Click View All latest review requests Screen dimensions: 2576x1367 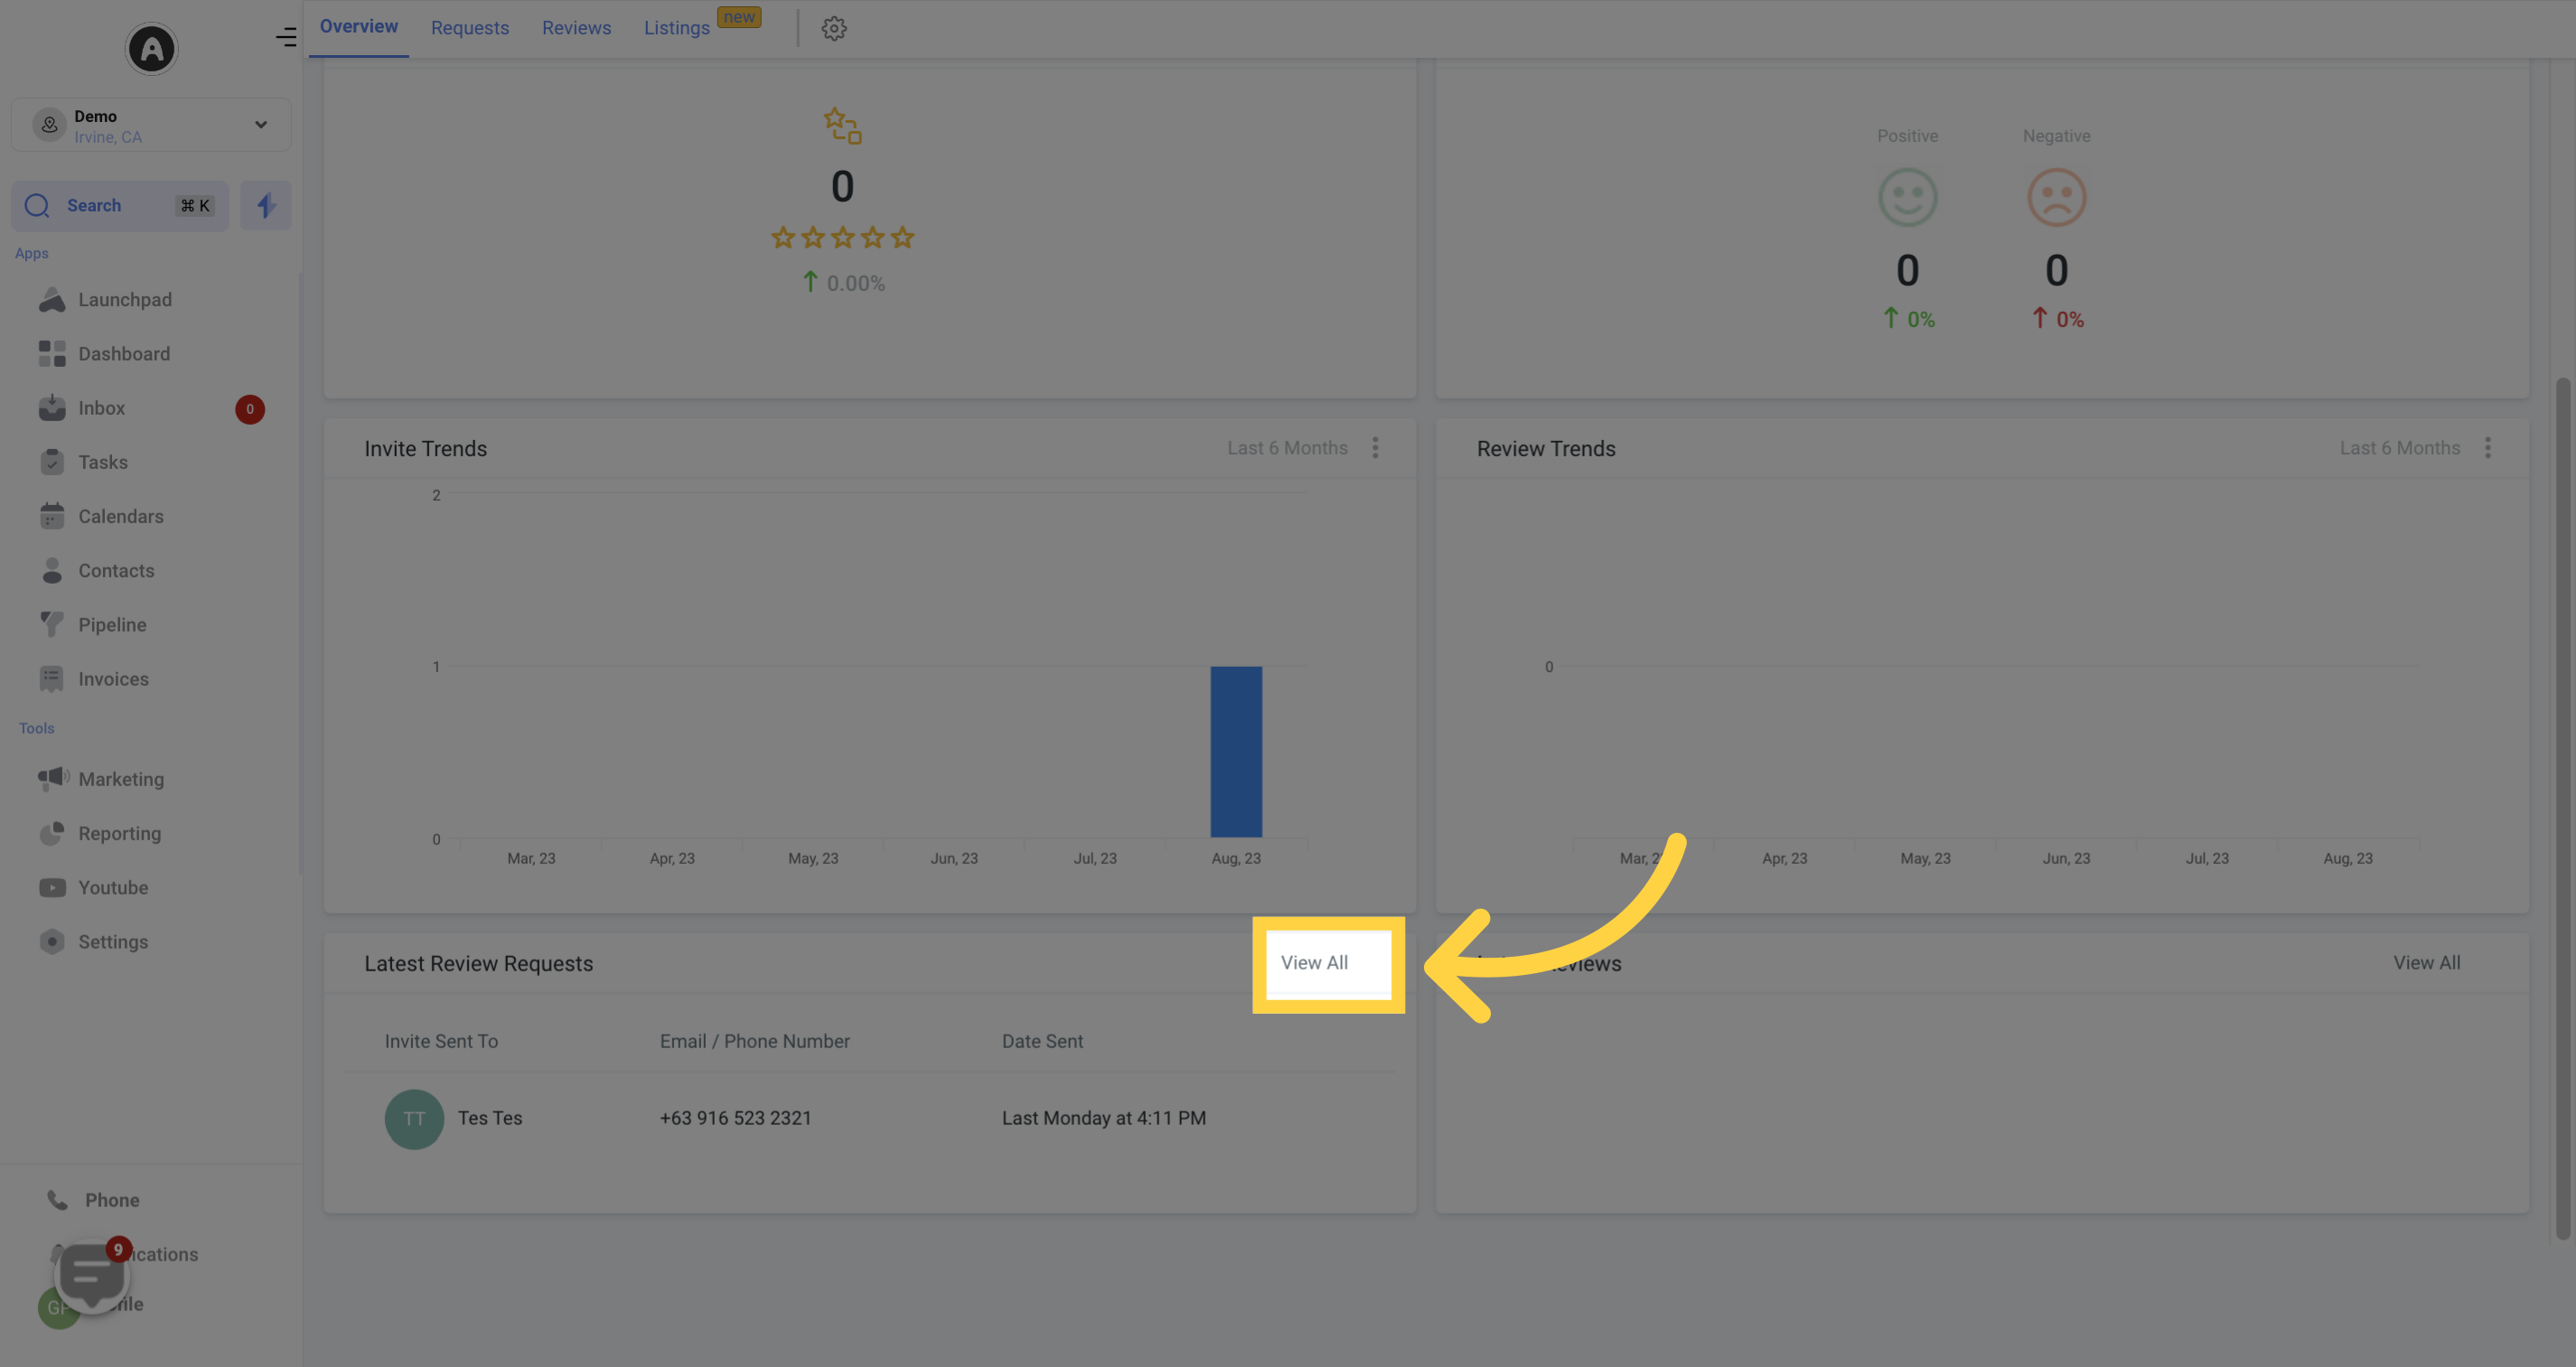[1312, 963]
